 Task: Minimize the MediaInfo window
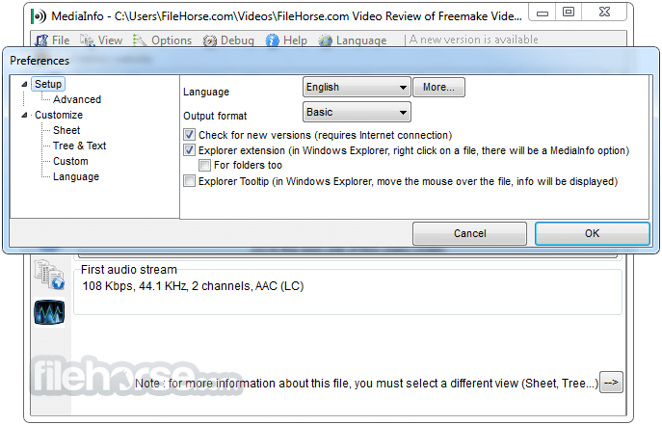click(x=543, y=13)
